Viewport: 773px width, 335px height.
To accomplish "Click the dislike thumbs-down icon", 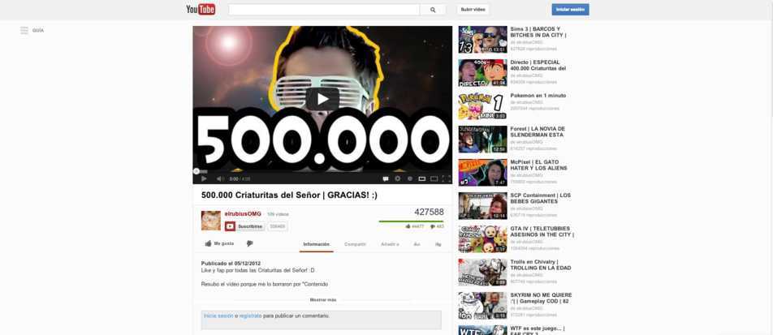I will click(x=249, y=243).
